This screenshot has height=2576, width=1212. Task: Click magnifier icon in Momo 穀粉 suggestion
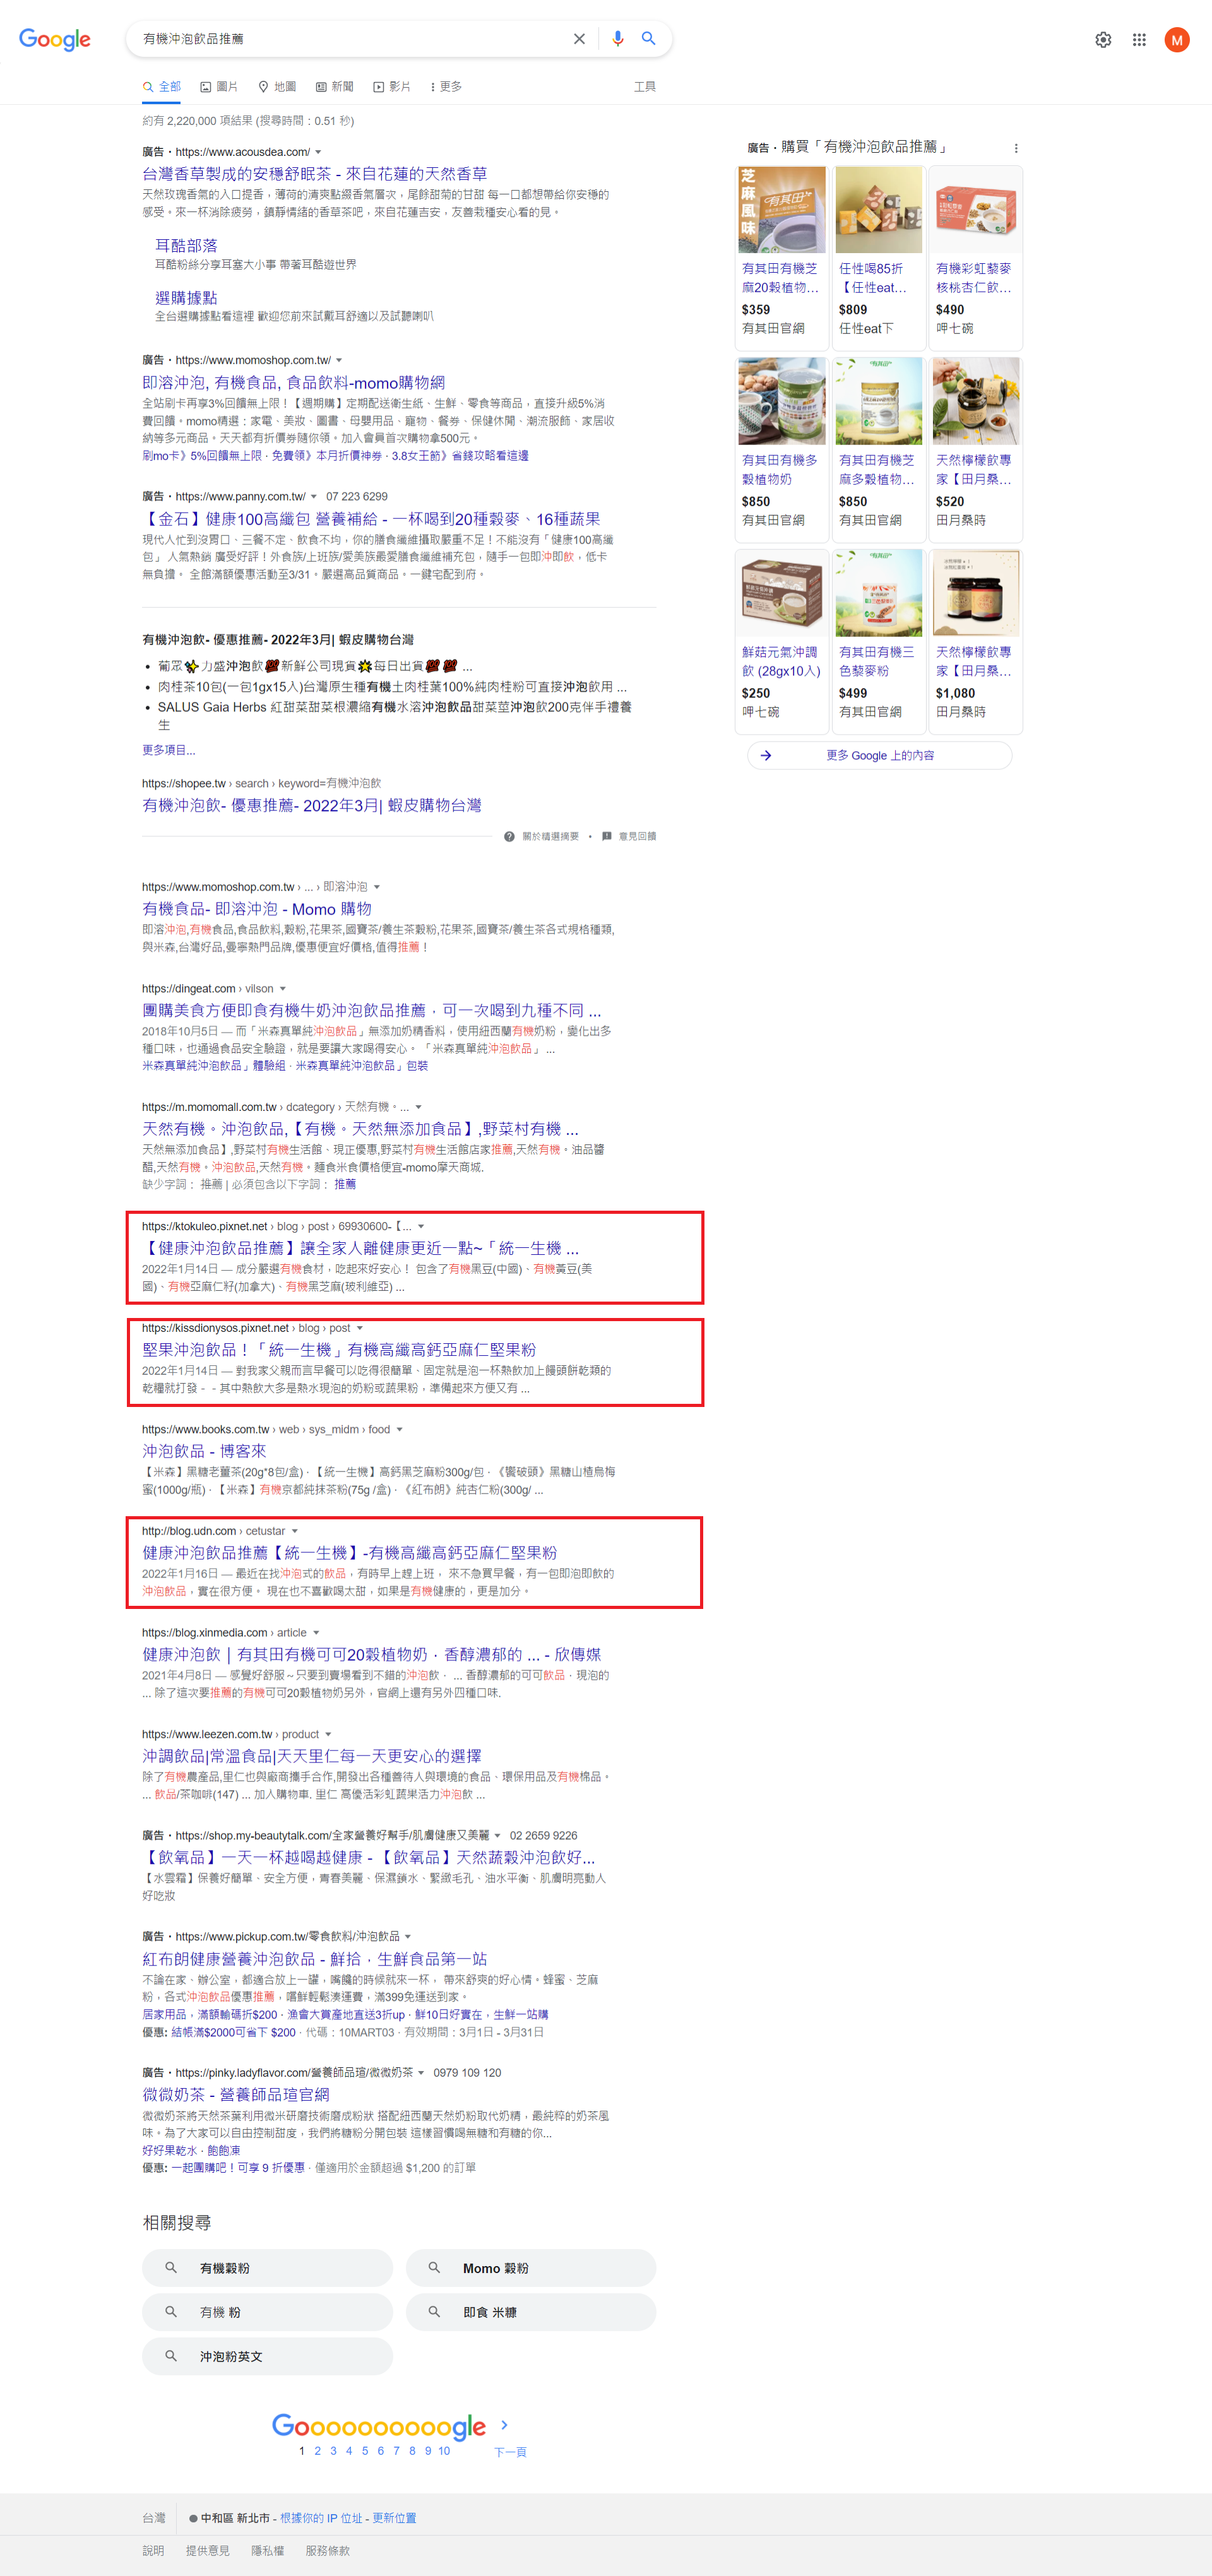(x=434, y=2268)
